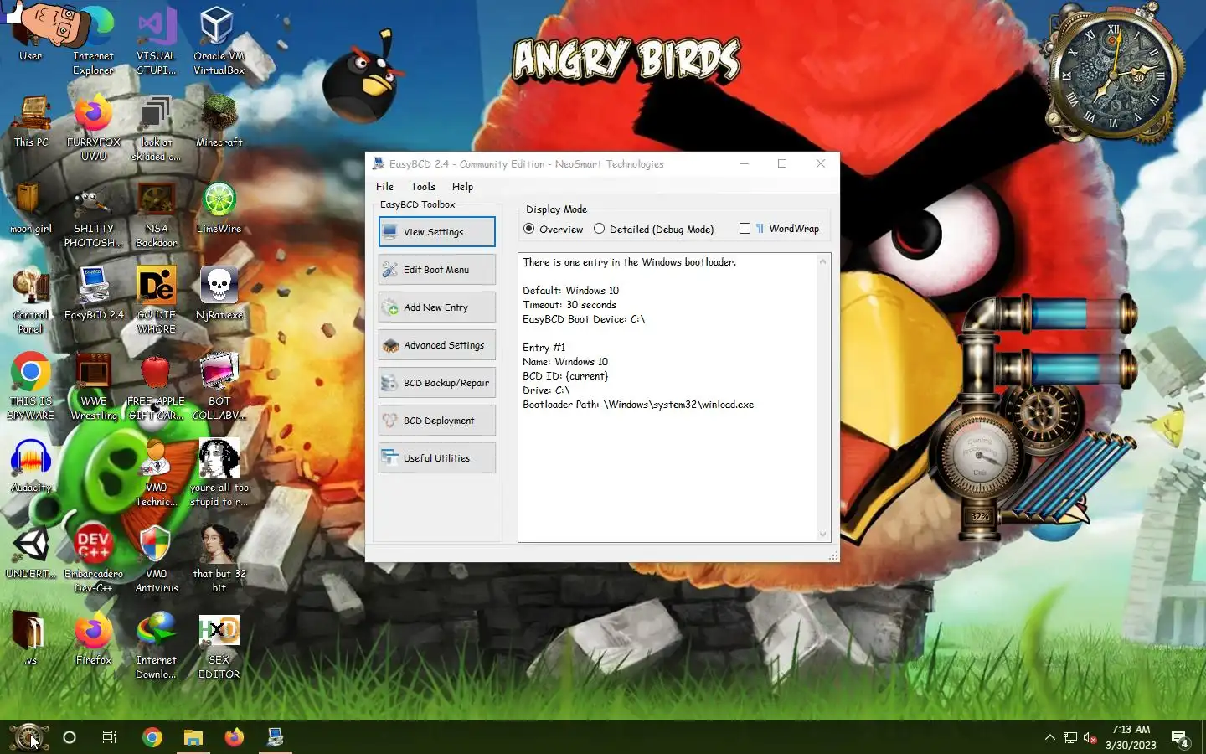This screenshot has height=754, width=1206.
Task: Select the look at skidded c... icon
Action: pyautogui.click(x=156, y=128)
